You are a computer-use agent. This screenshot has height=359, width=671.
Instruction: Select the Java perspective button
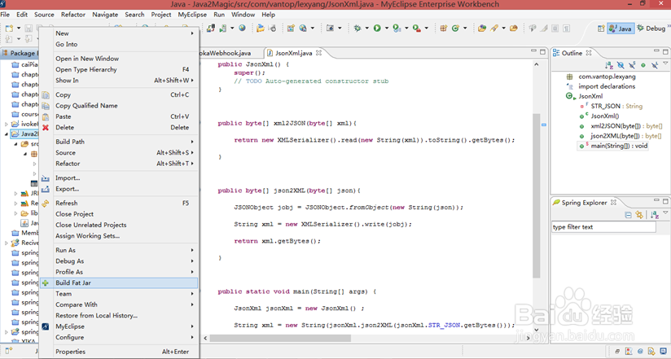pos(621,28)
